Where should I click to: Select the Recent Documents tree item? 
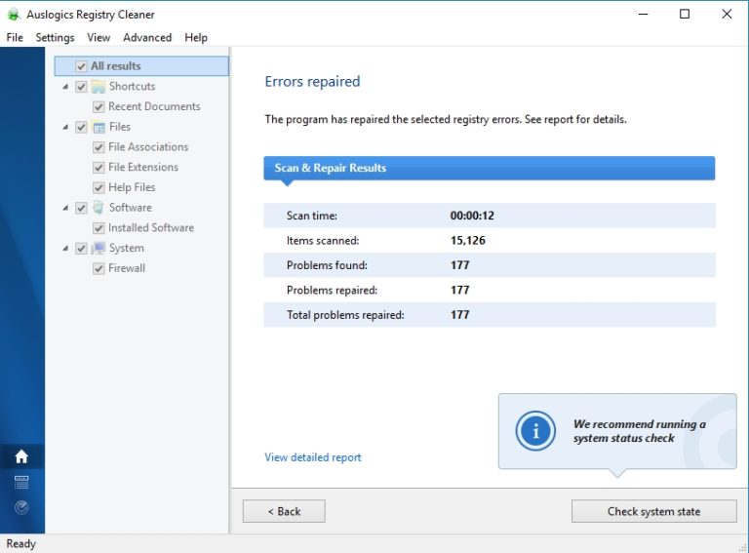pyautogui.click(x=154, y=106)
